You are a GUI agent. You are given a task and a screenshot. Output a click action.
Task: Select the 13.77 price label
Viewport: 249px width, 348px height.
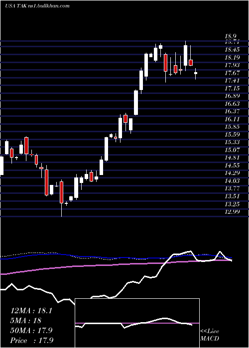tap(232, 188)
